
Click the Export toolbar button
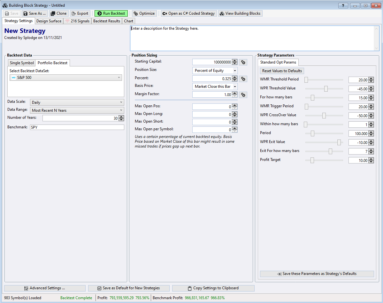coord(80,13)
